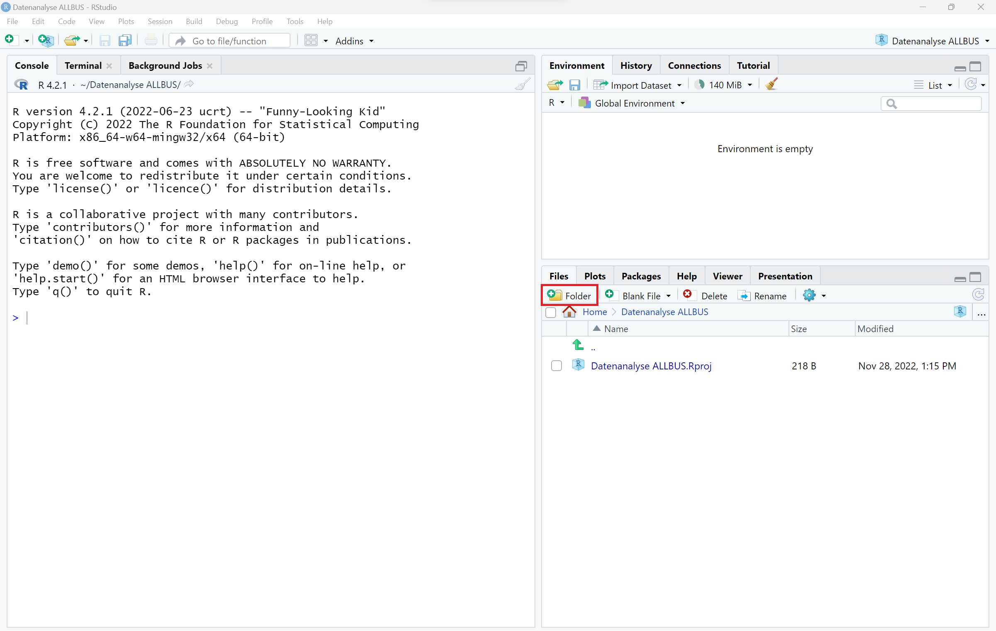Viewport: 996px width, 631px height.
Task: Clear console with the broom icon
Action: coord(522,85)
